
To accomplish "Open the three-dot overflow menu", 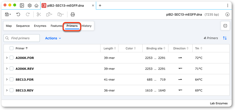I will pos(228,6).
